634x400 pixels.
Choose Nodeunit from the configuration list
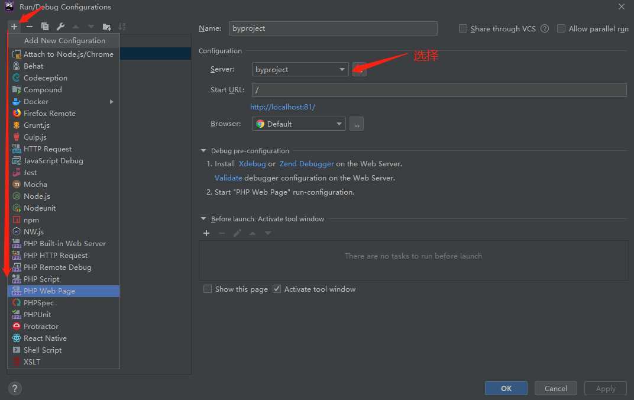pos(63,208)
